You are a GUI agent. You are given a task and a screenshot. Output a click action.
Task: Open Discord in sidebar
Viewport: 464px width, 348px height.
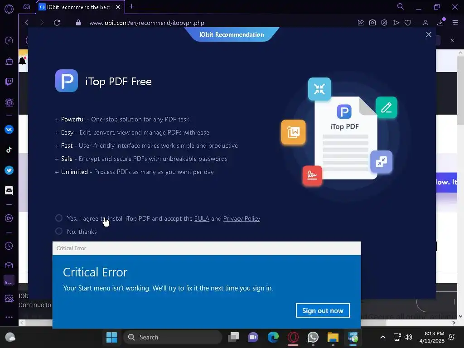click(x=9, y=191)
